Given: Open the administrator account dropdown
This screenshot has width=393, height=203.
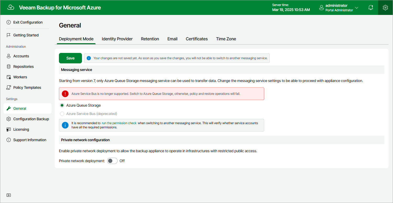Looking at the screenshot, I should coord(339,8).
